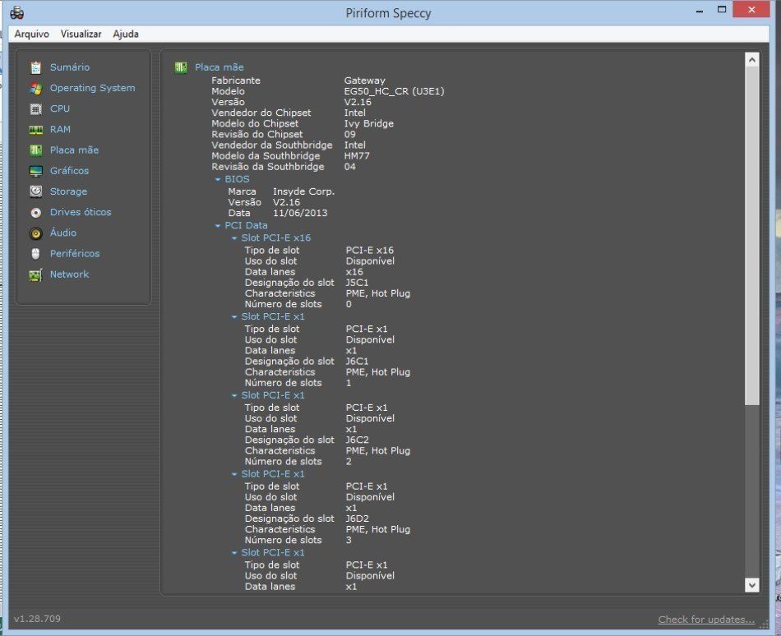Viewport: 781px width, 636px height.
Task: Click the Operating System Windows flag icon
Action: click(36, 88)
